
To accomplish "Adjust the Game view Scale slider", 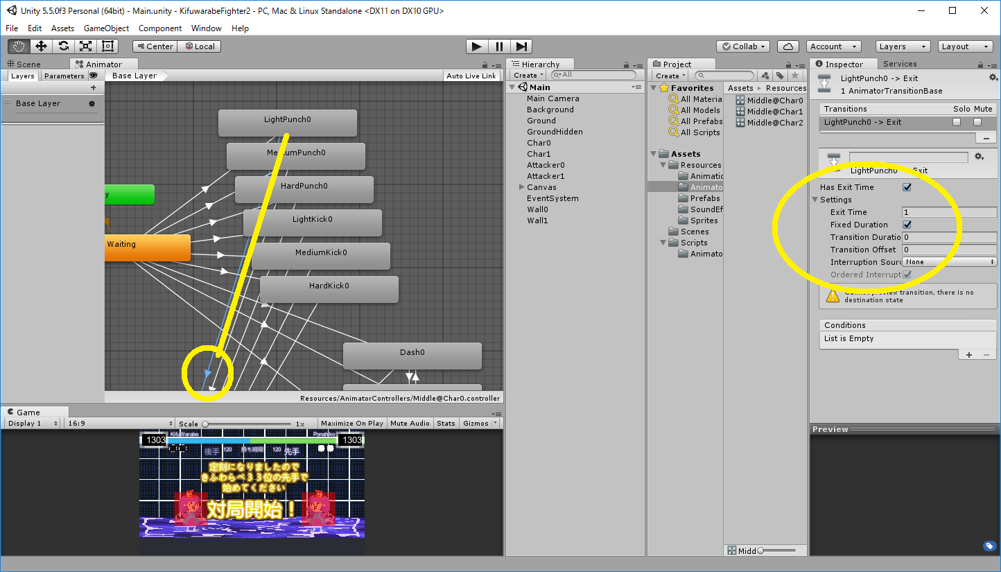I will click(247, 424).
